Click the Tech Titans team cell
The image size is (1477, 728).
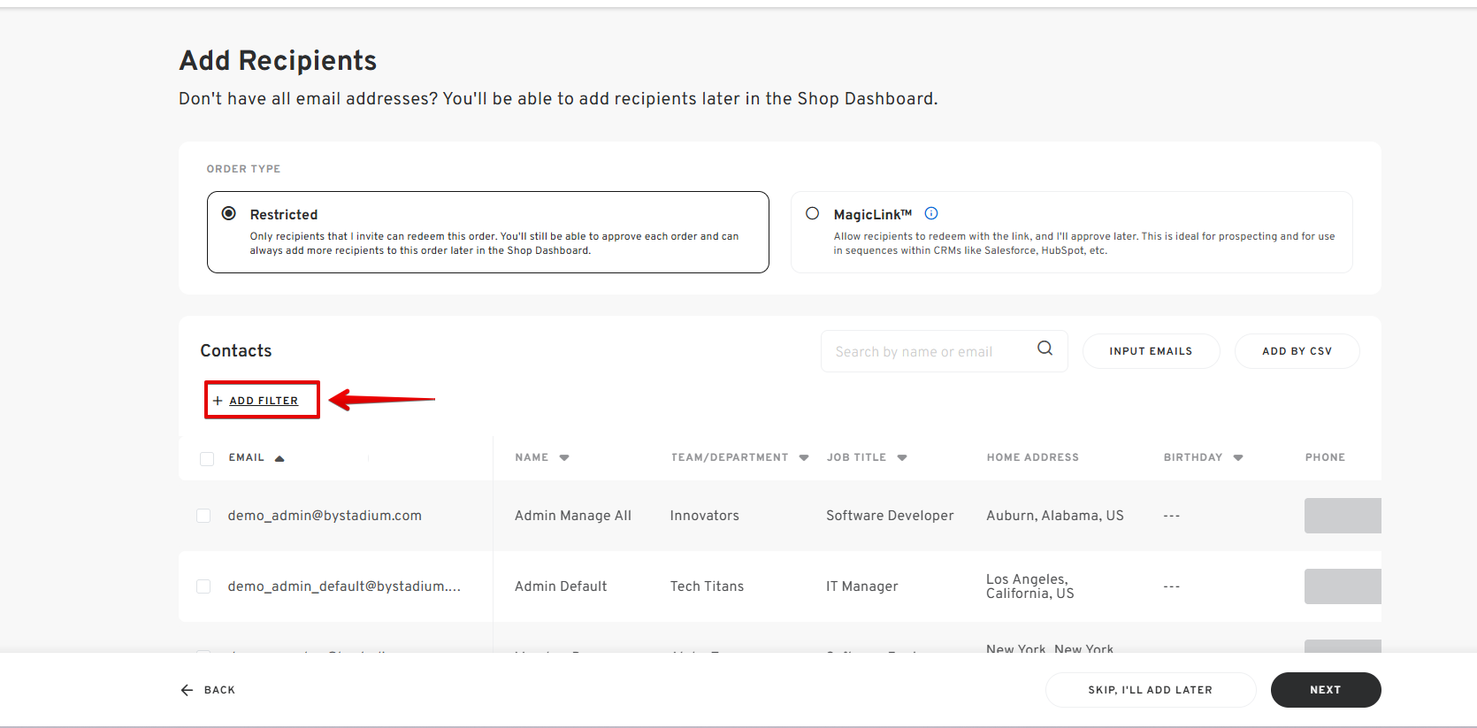click(707, 586)
